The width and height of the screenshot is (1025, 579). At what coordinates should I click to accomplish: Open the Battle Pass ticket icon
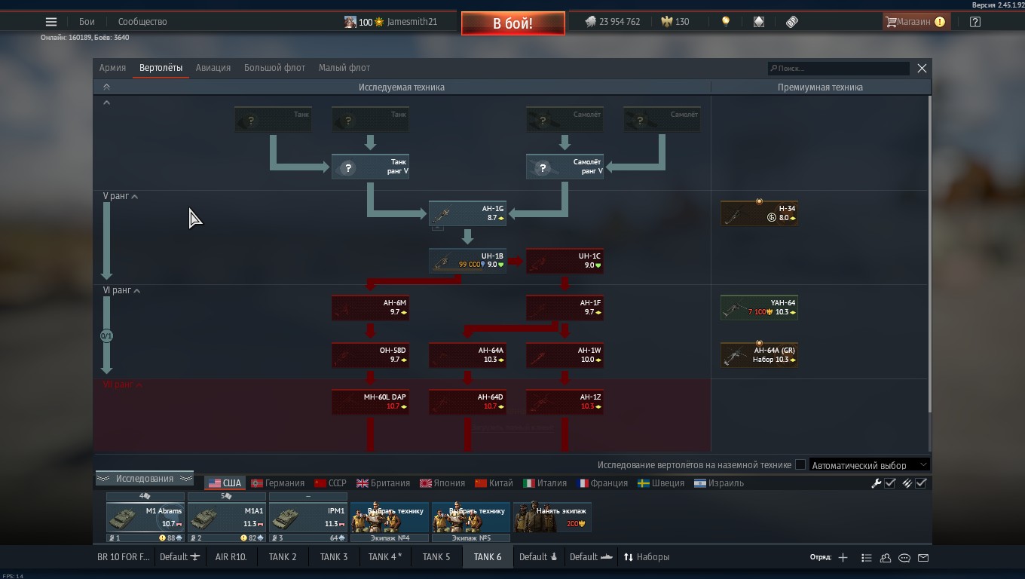(x=791, y=22)
